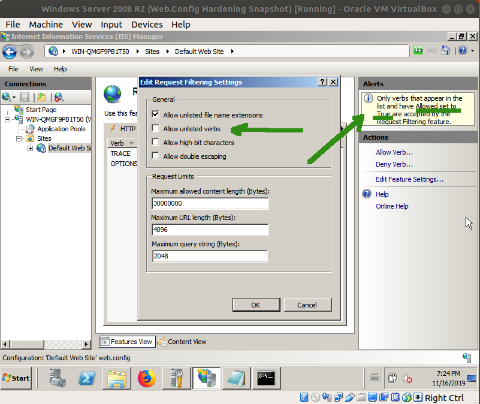This screenshot has width=480, height=404.
Task: Click the Up folder icon in Connections toolbar
Action: pos(41,97)
